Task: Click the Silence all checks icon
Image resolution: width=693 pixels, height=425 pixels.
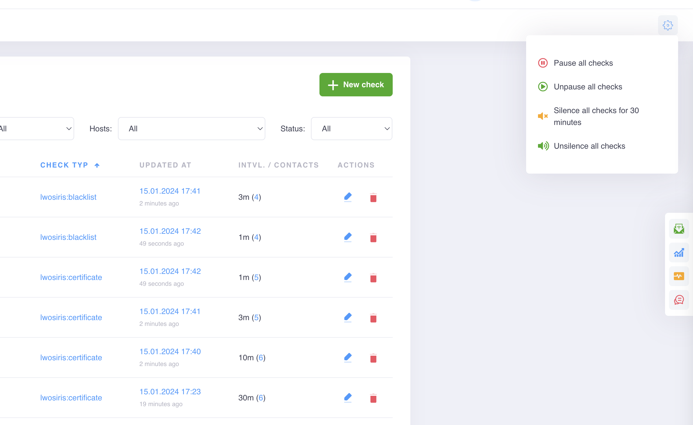Action: 543,116
